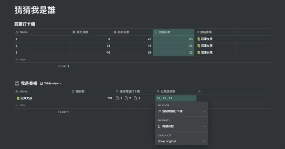
Task: Click COUNT 3 calculation under 閱讀打卡機
Action: pyautogui.click(x=64, y=66)
